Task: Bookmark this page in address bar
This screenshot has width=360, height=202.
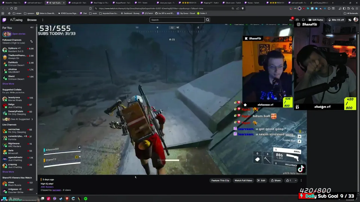Action: (90, 8)
